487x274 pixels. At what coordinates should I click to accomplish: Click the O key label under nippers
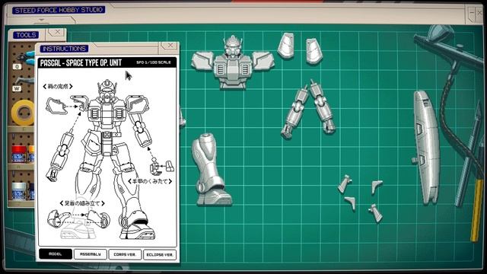tap(17, 66)
